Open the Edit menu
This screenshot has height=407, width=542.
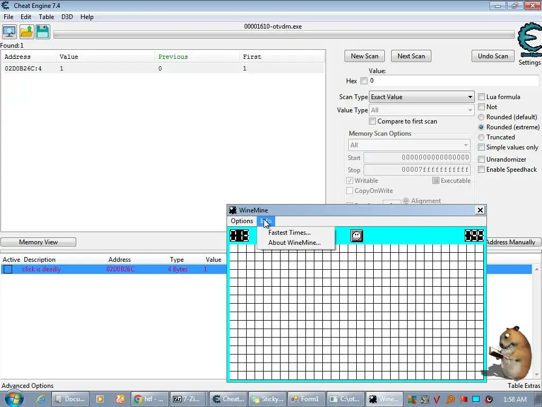[26, 17]
